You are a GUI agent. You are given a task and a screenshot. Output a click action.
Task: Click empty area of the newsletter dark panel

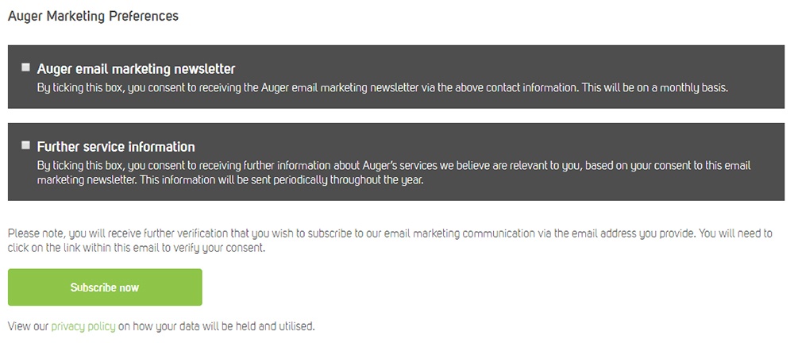pos(507,61)
